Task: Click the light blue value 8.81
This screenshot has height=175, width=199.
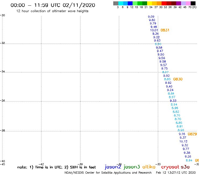Action: tap(180, 126)
